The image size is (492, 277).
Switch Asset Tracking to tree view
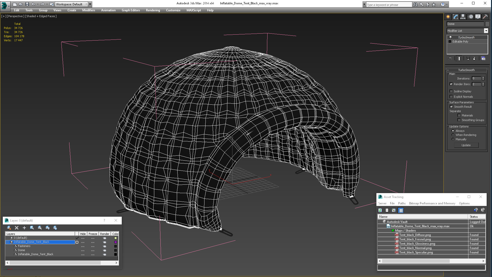pyautogui.click(x=394, y=210)
